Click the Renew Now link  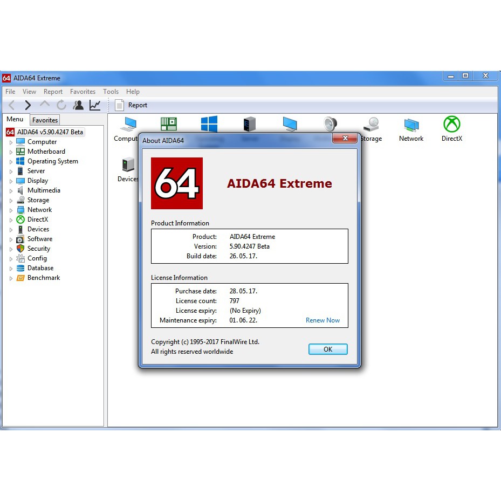322,320
